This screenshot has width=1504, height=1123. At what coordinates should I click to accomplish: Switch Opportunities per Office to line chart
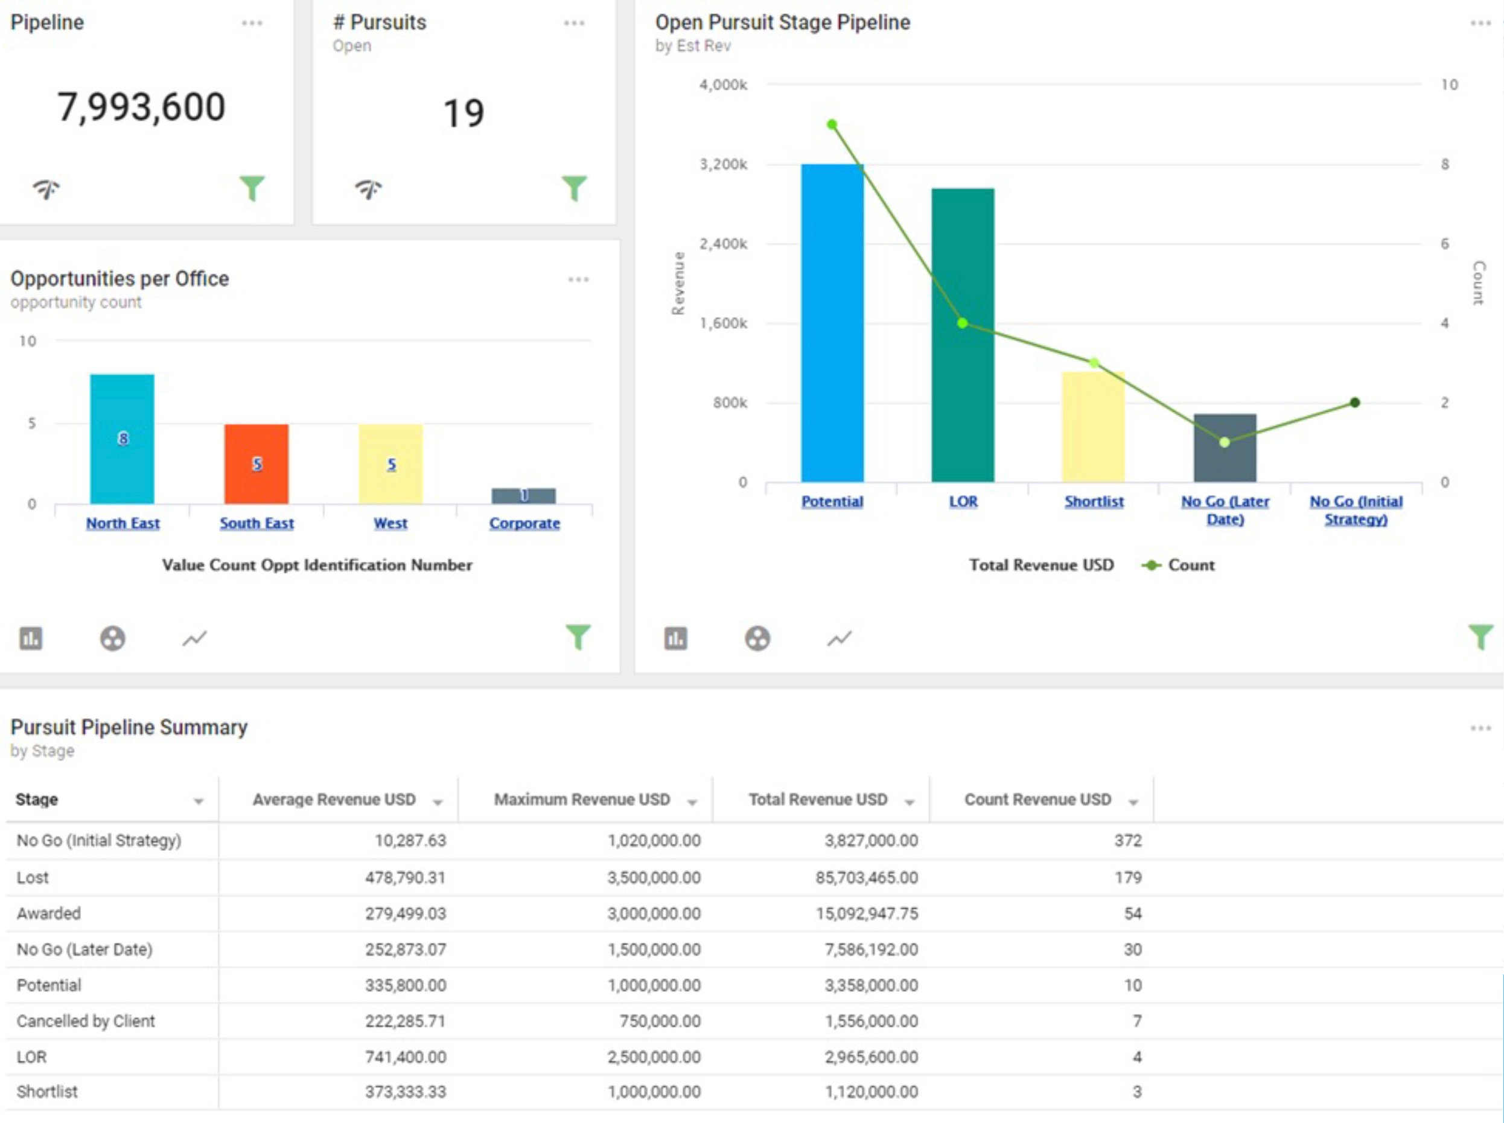coord(194,638)
